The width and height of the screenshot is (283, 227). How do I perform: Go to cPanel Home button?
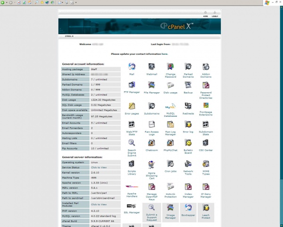click(x=205, y=14)
